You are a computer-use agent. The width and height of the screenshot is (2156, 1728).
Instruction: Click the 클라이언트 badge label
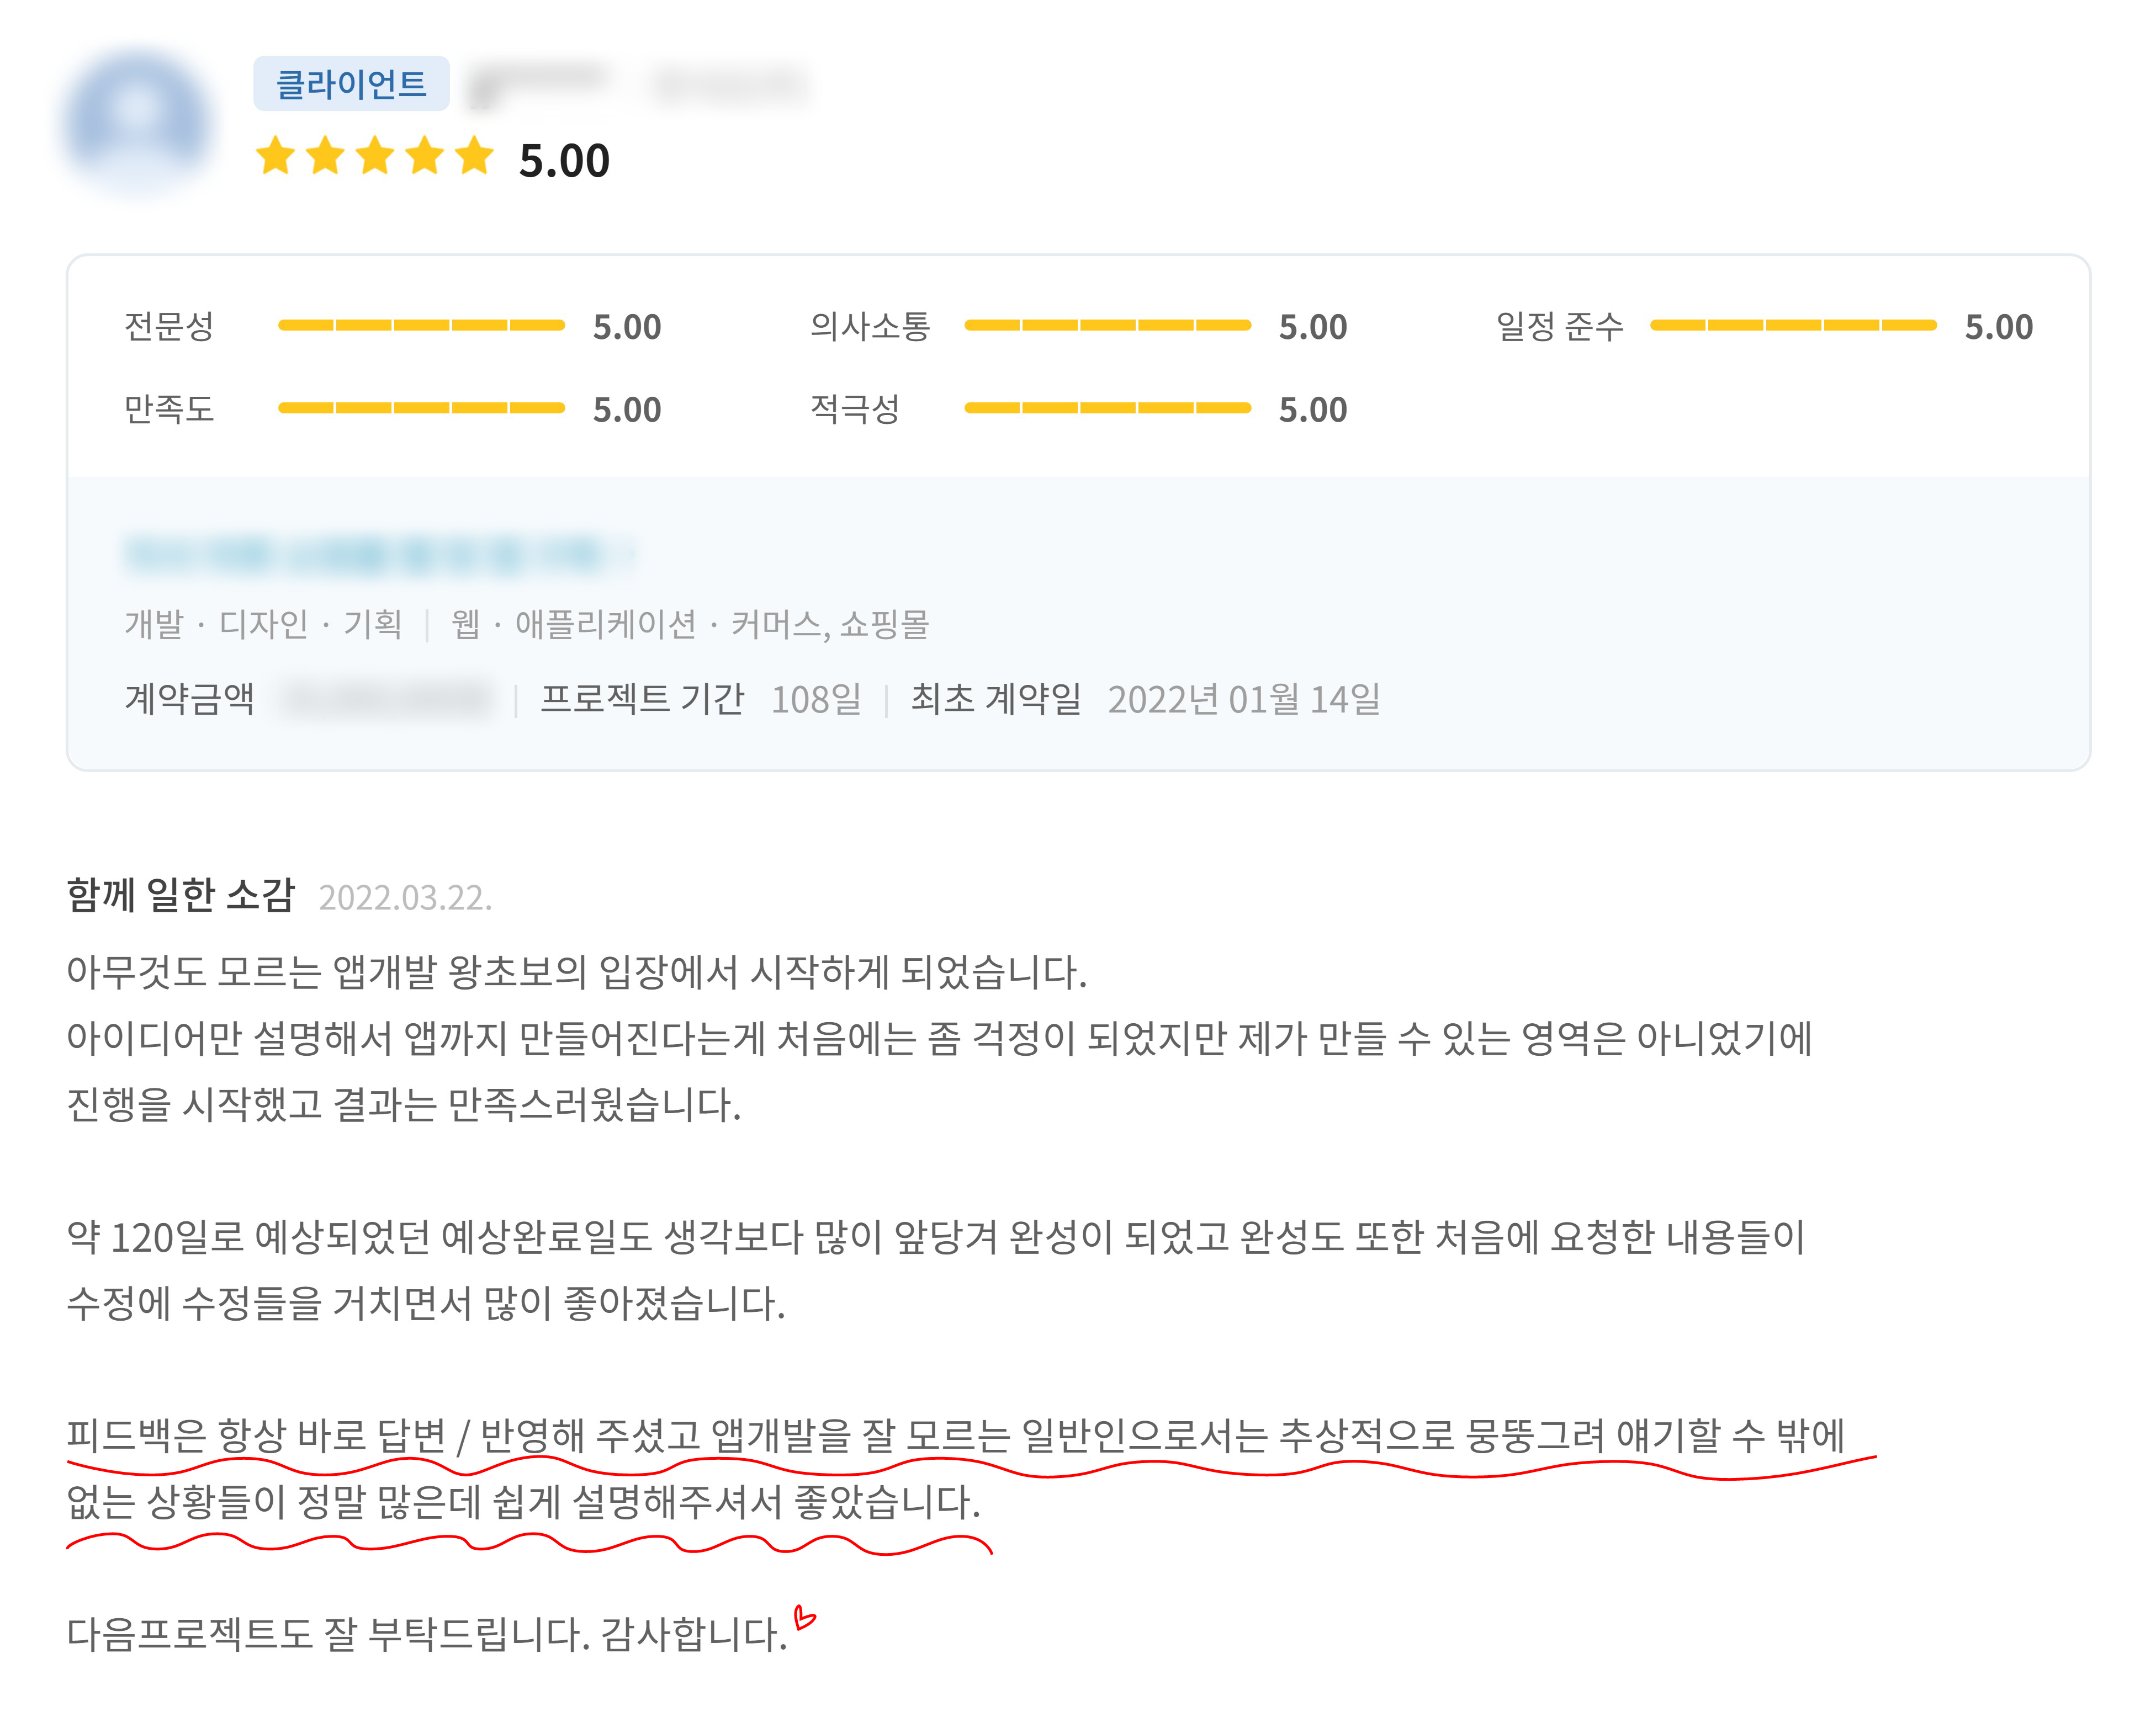(x=351, y=84)
